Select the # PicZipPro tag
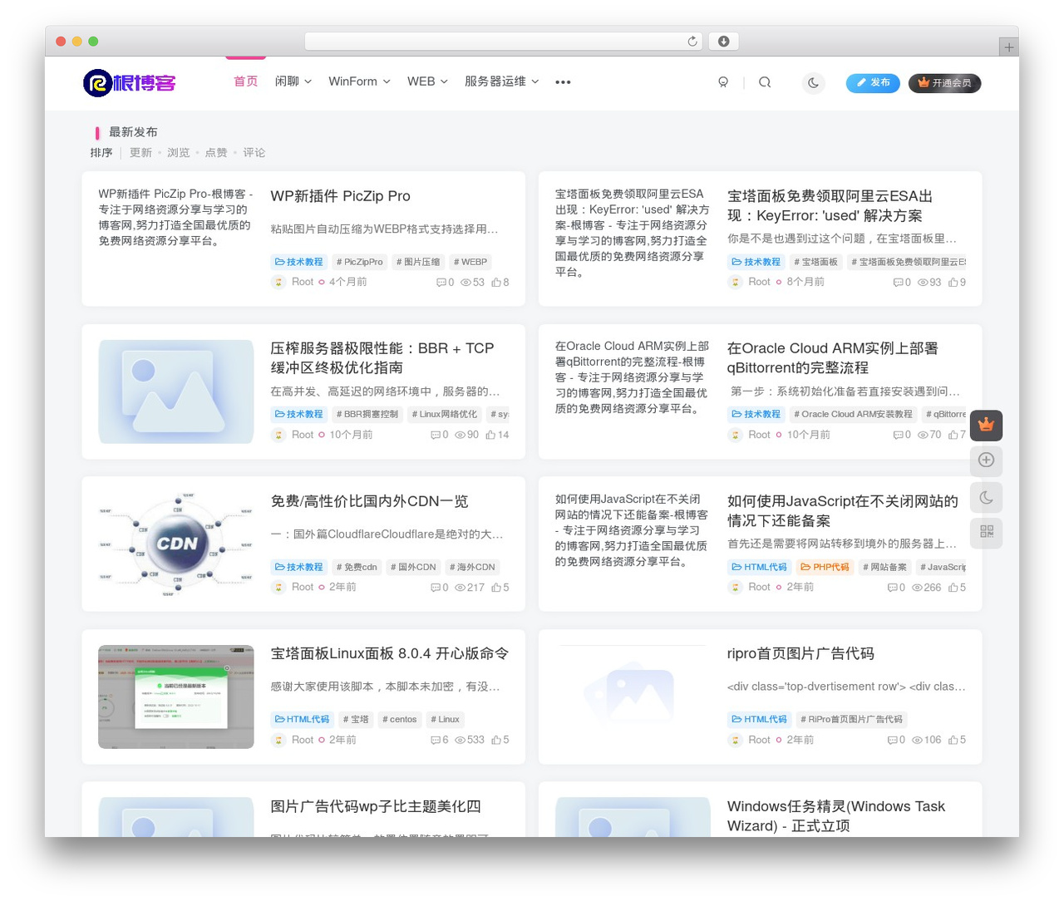 pos(359,262)
